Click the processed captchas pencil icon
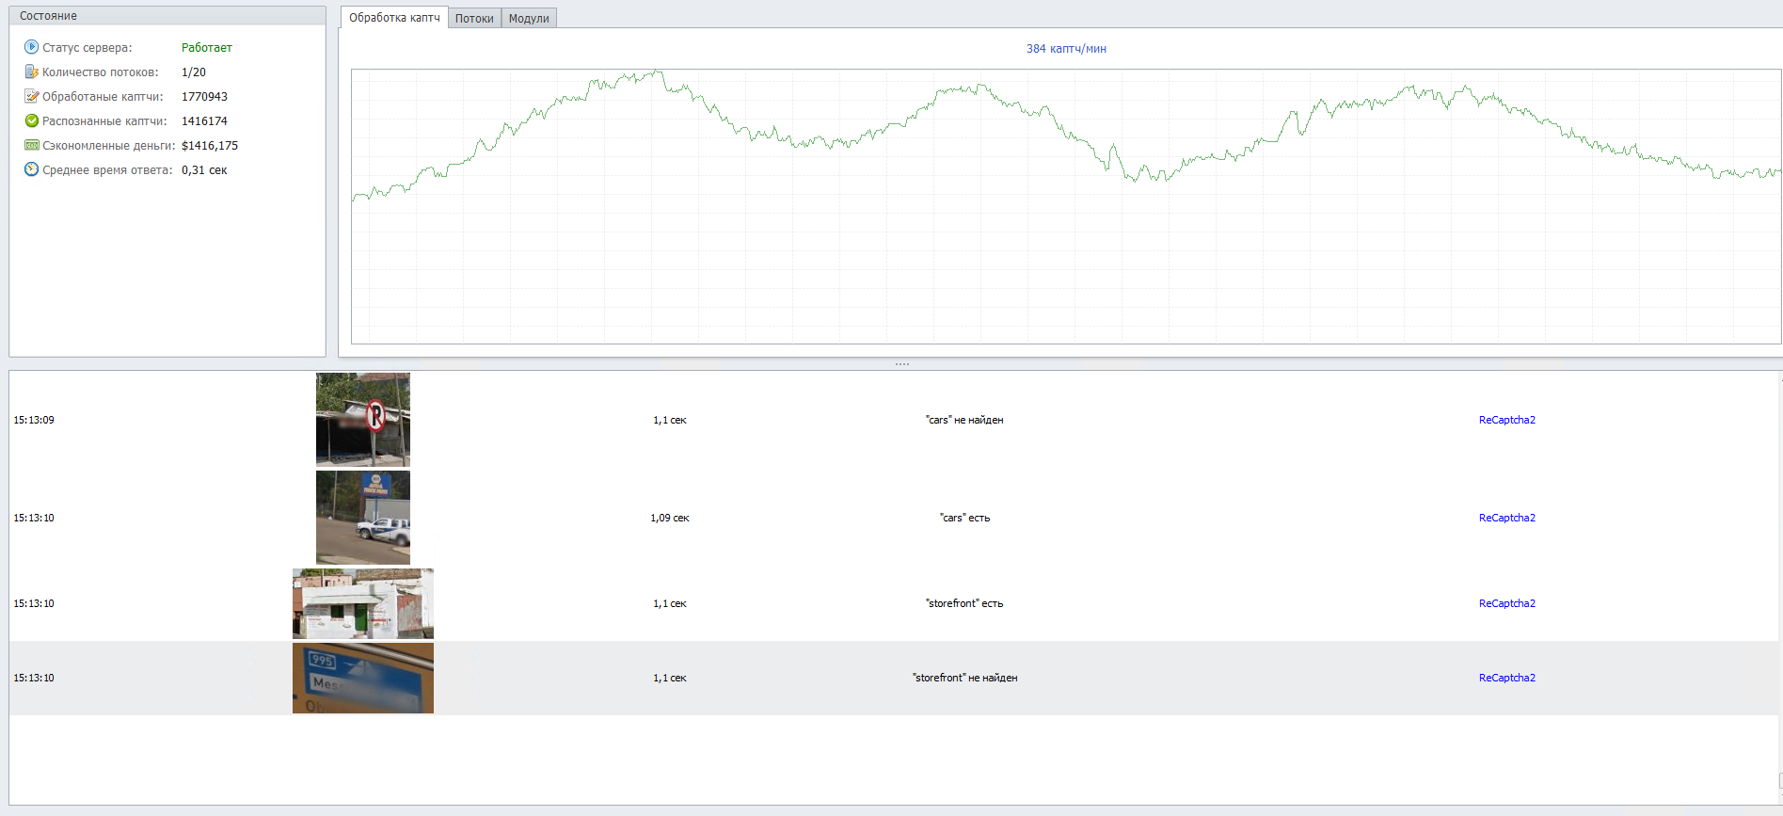 (x=31, y=96)
